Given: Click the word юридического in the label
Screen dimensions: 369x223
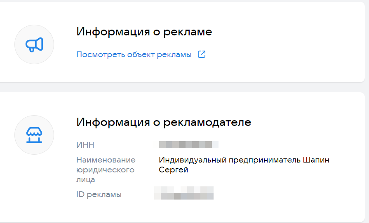Looking at the screenshot, I should pyautogui.click(x=105, y=170).
